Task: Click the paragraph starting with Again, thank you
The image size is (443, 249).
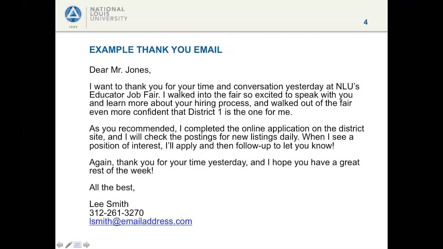Action: coord(224,166)
